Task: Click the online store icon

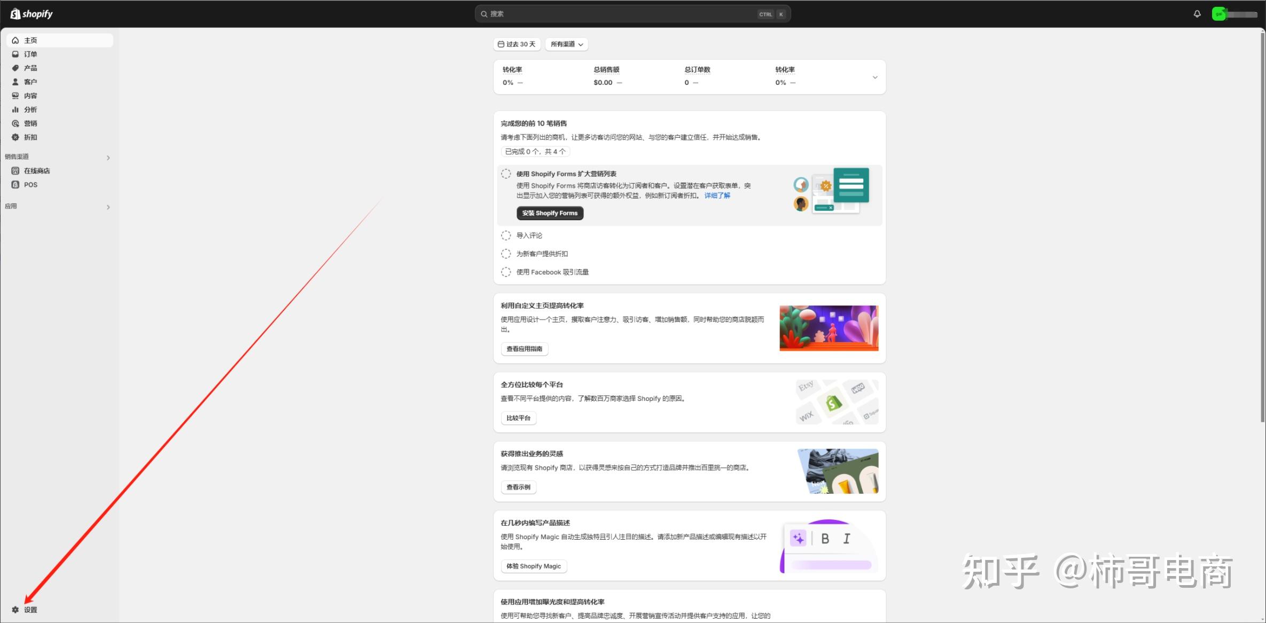Action: (15, 171)
